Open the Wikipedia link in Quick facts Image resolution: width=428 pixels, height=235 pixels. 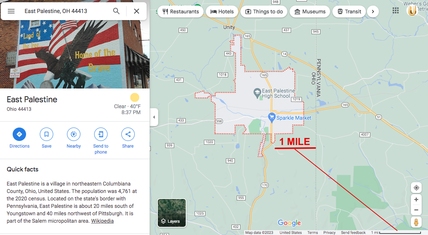click(102, 221)
